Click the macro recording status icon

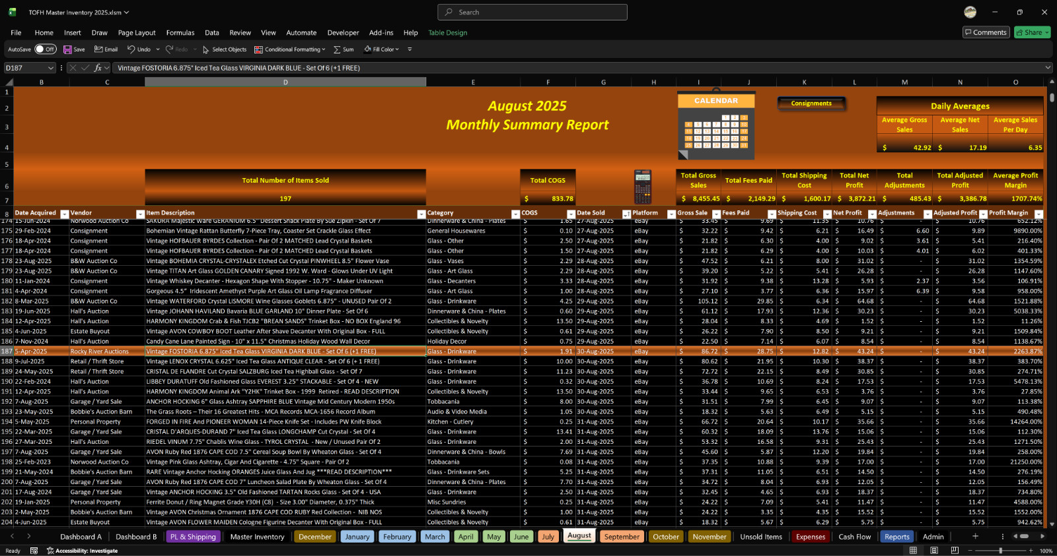(34, 551)
